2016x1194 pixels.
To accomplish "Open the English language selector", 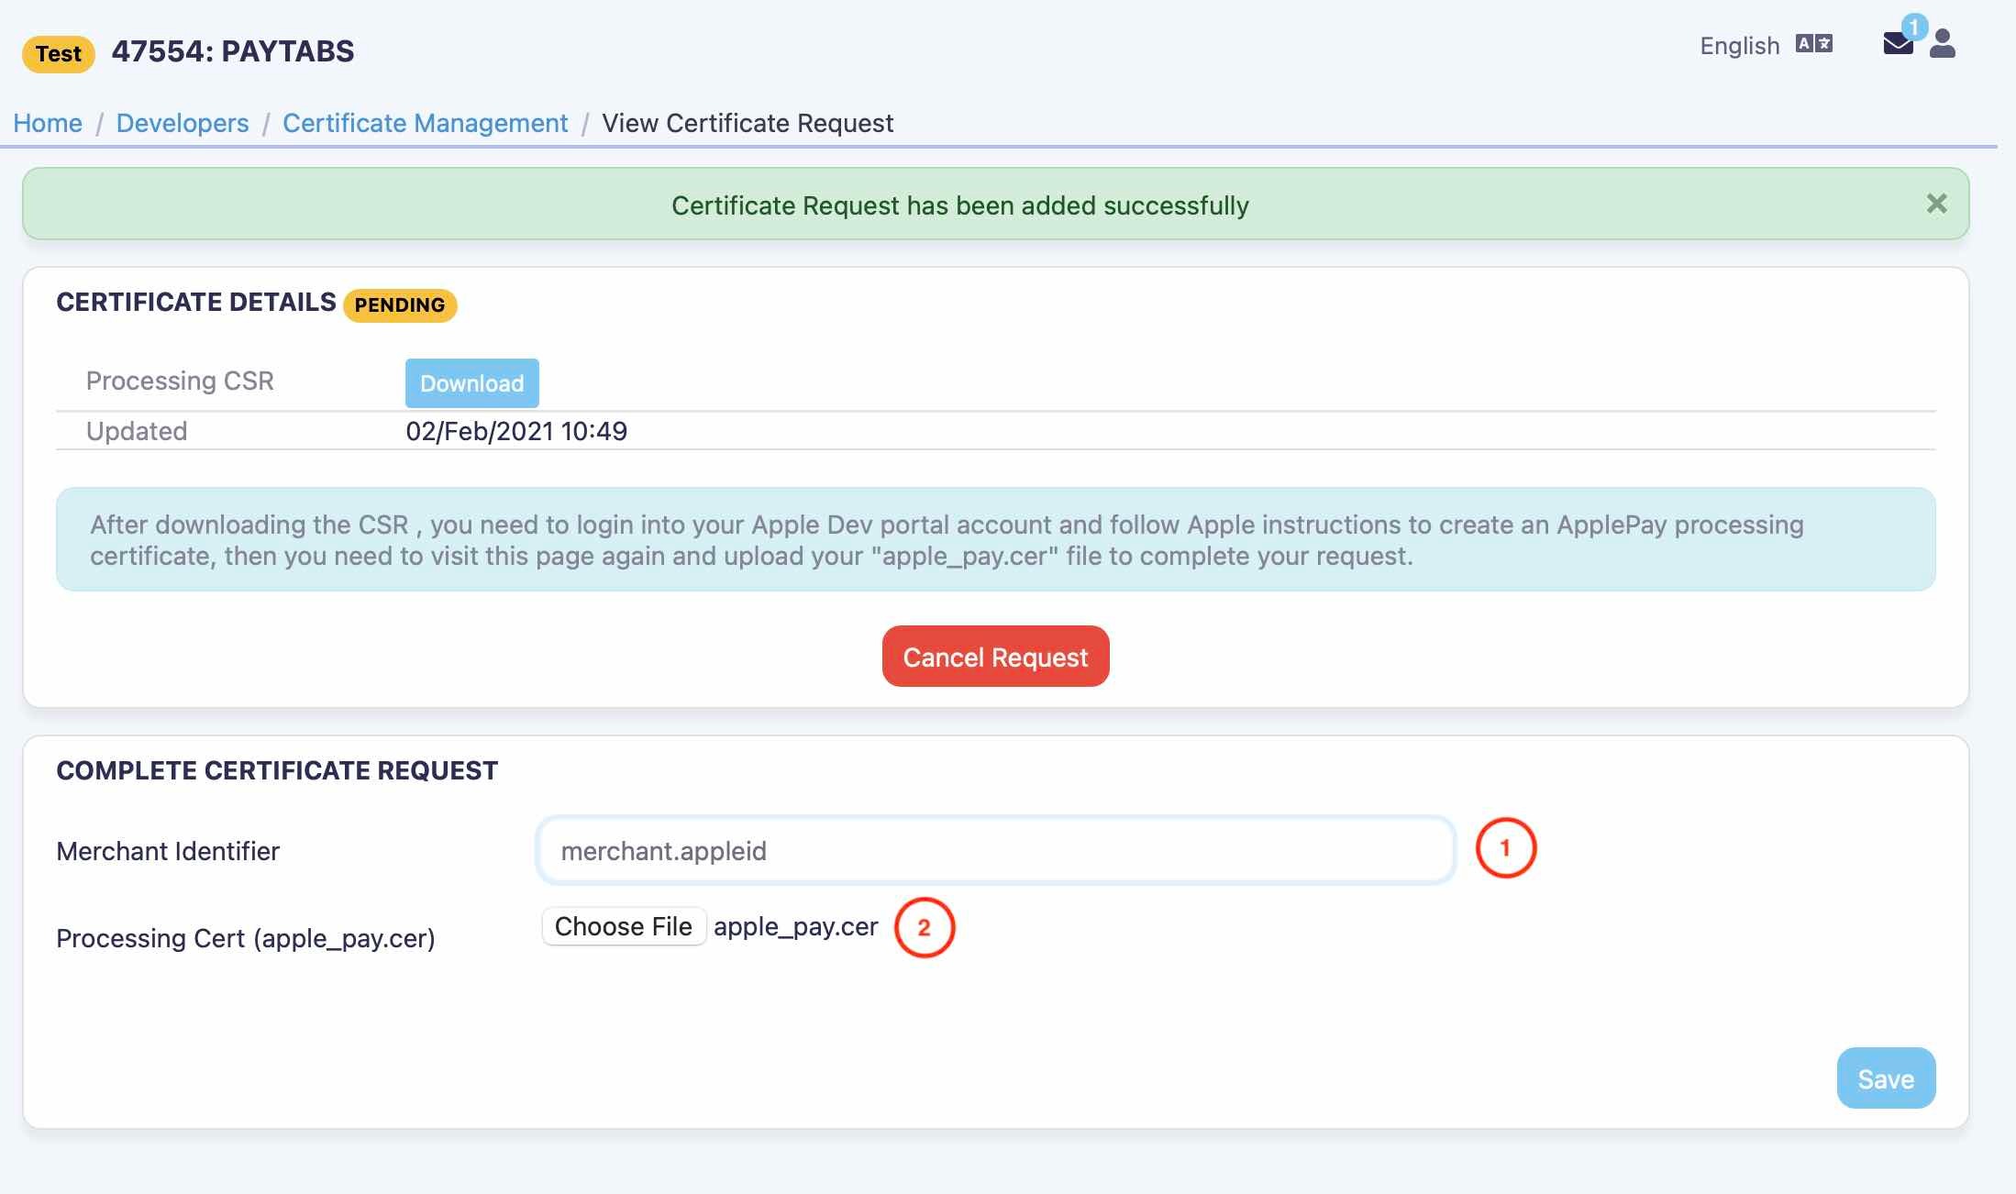I will [1739, 46].
